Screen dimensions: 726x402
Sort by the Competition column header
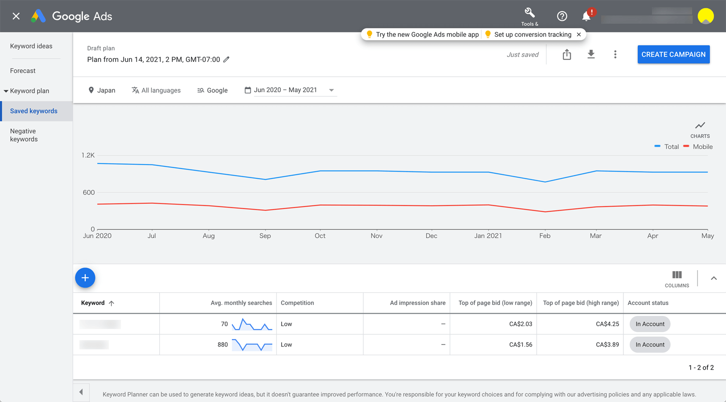[297, 303]
